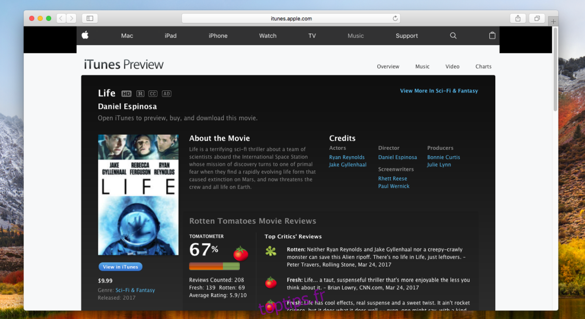Click the Apple logo in site navigation

[x=85, y=35]
